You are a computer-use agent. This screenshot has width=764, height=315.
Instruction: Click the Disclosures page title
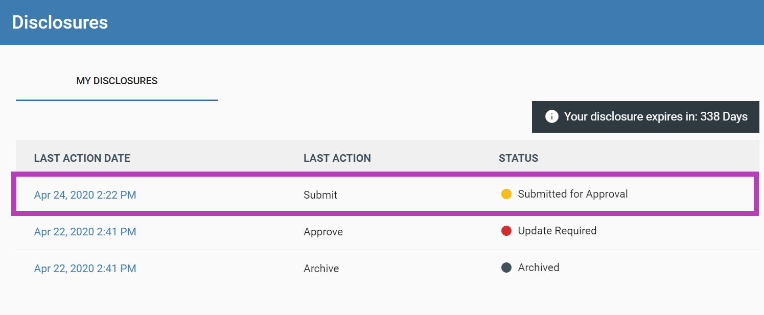60,22
